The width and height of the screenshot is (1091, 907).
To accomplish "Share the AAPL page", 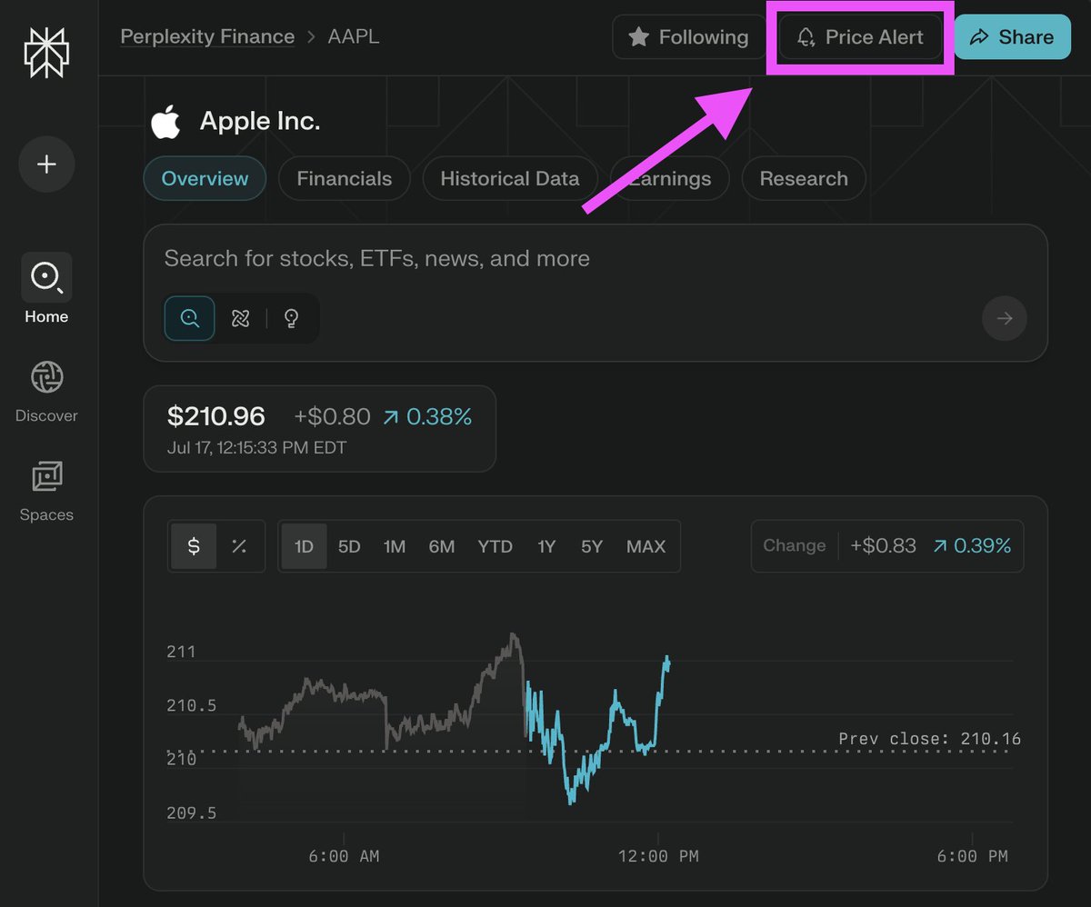I will [1012, 37].
